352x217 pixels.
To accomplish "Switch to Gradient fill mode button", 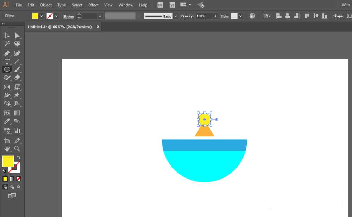I will click(x=12, y=179).
